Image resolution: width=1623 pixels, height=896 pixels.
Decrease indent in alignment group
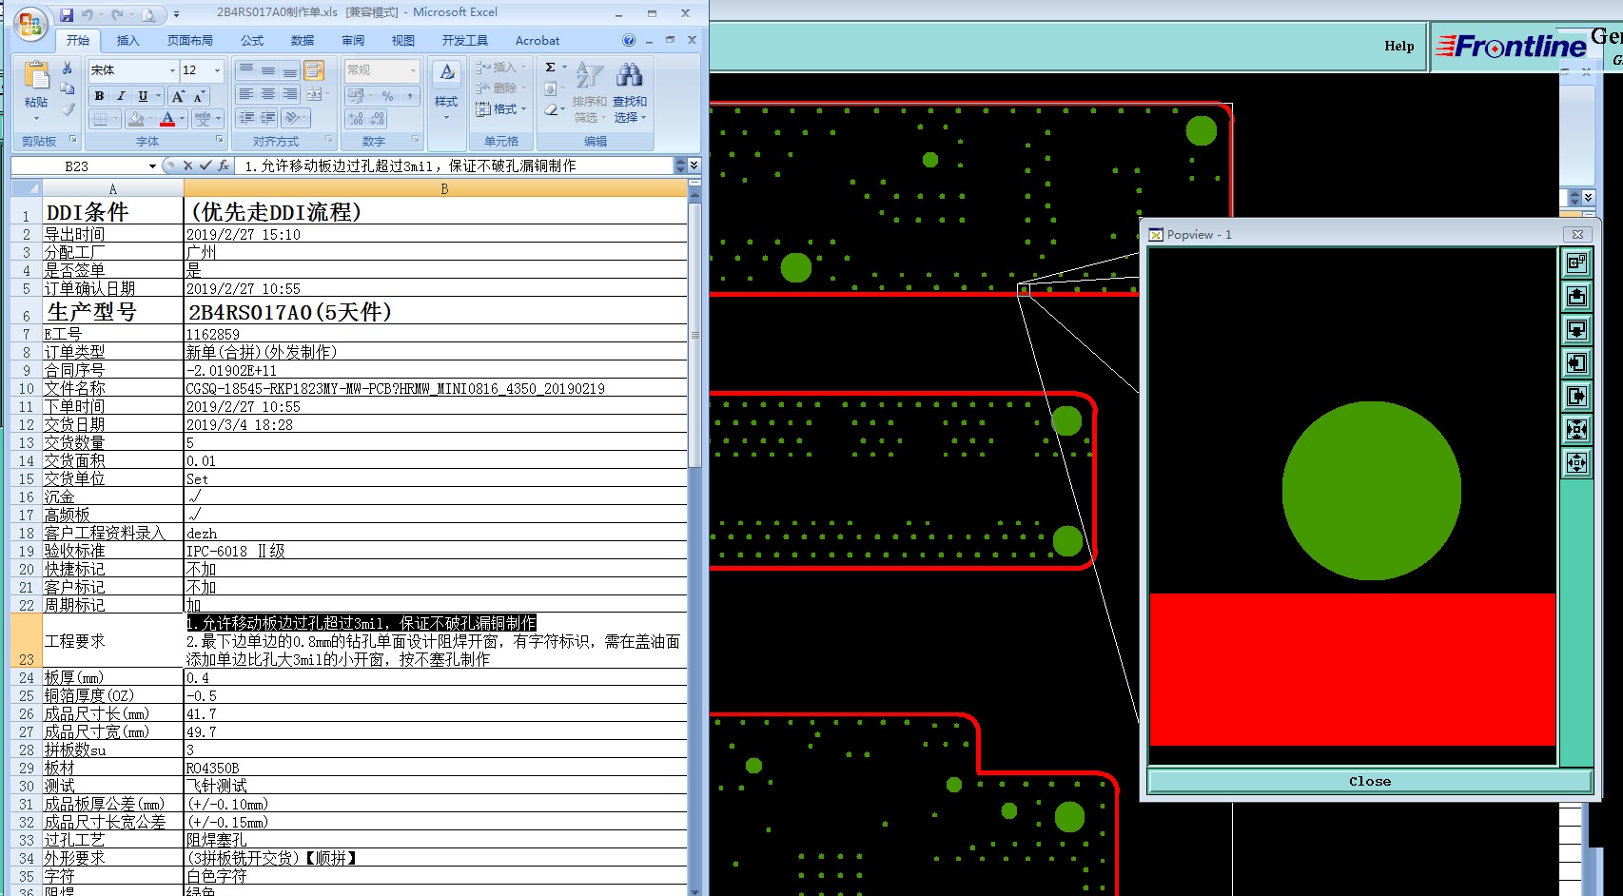(246, 118)
